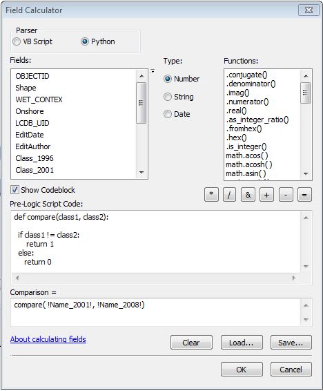Click the multiply (*) operator button
The width and height of the screenshot is (323, 391).
pyautogui.click(x=211, y=195)
